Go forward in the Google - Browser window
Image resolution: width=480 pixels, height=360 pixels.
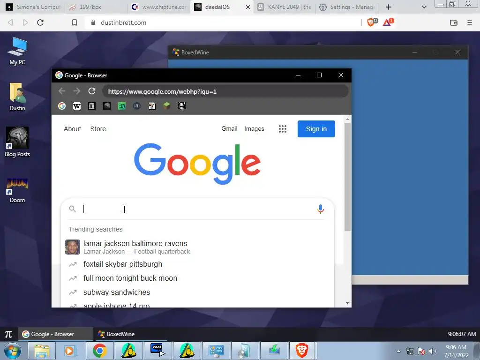pos(77,91)
